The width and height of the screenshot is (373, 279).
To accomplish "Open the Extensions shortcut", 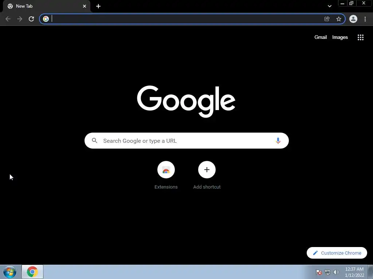I will 166,175.
